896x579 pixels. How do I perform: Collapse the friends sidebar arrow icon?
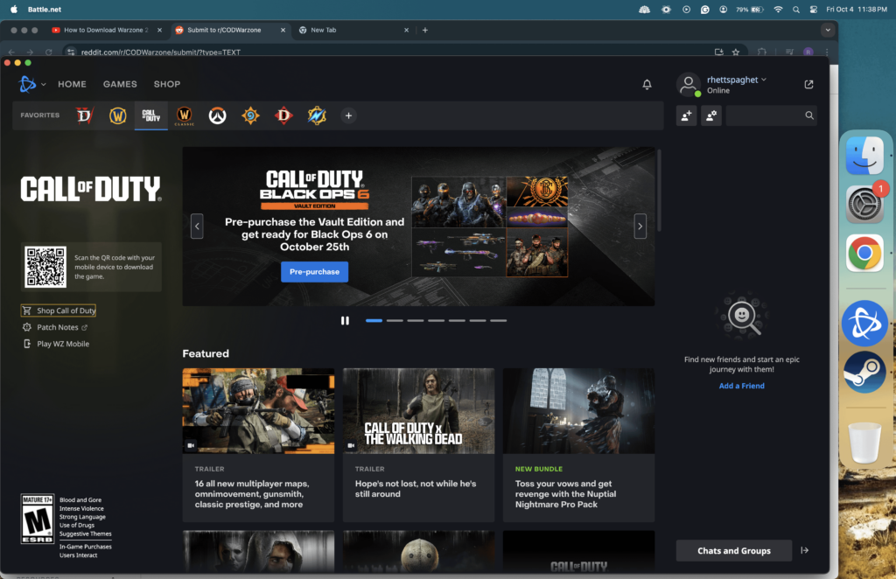805,550
